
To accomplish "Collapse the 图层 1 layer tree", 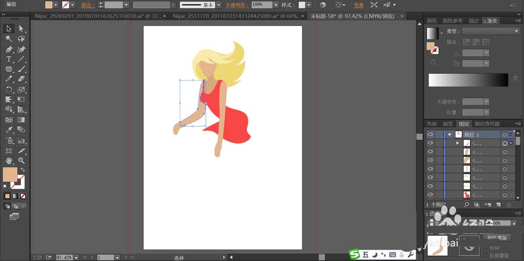I will click(x=449, y=134).
